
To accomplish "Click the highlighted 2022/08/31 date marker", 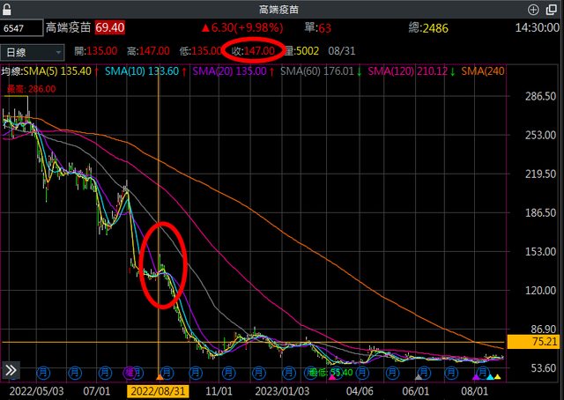I will (x=159, y=390).
